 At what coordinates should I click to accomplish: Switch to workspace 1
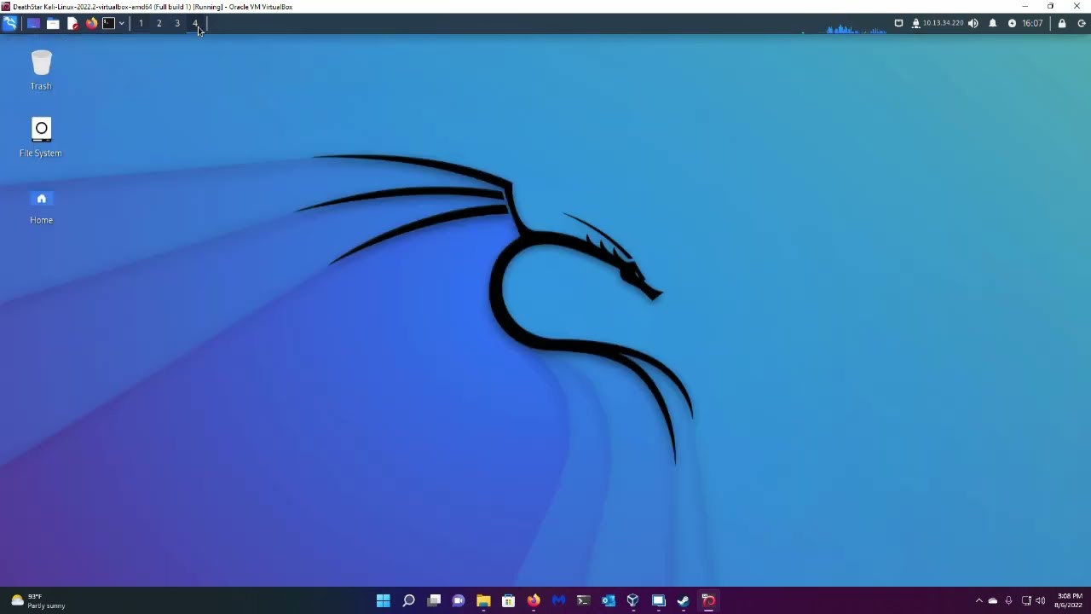141,24
